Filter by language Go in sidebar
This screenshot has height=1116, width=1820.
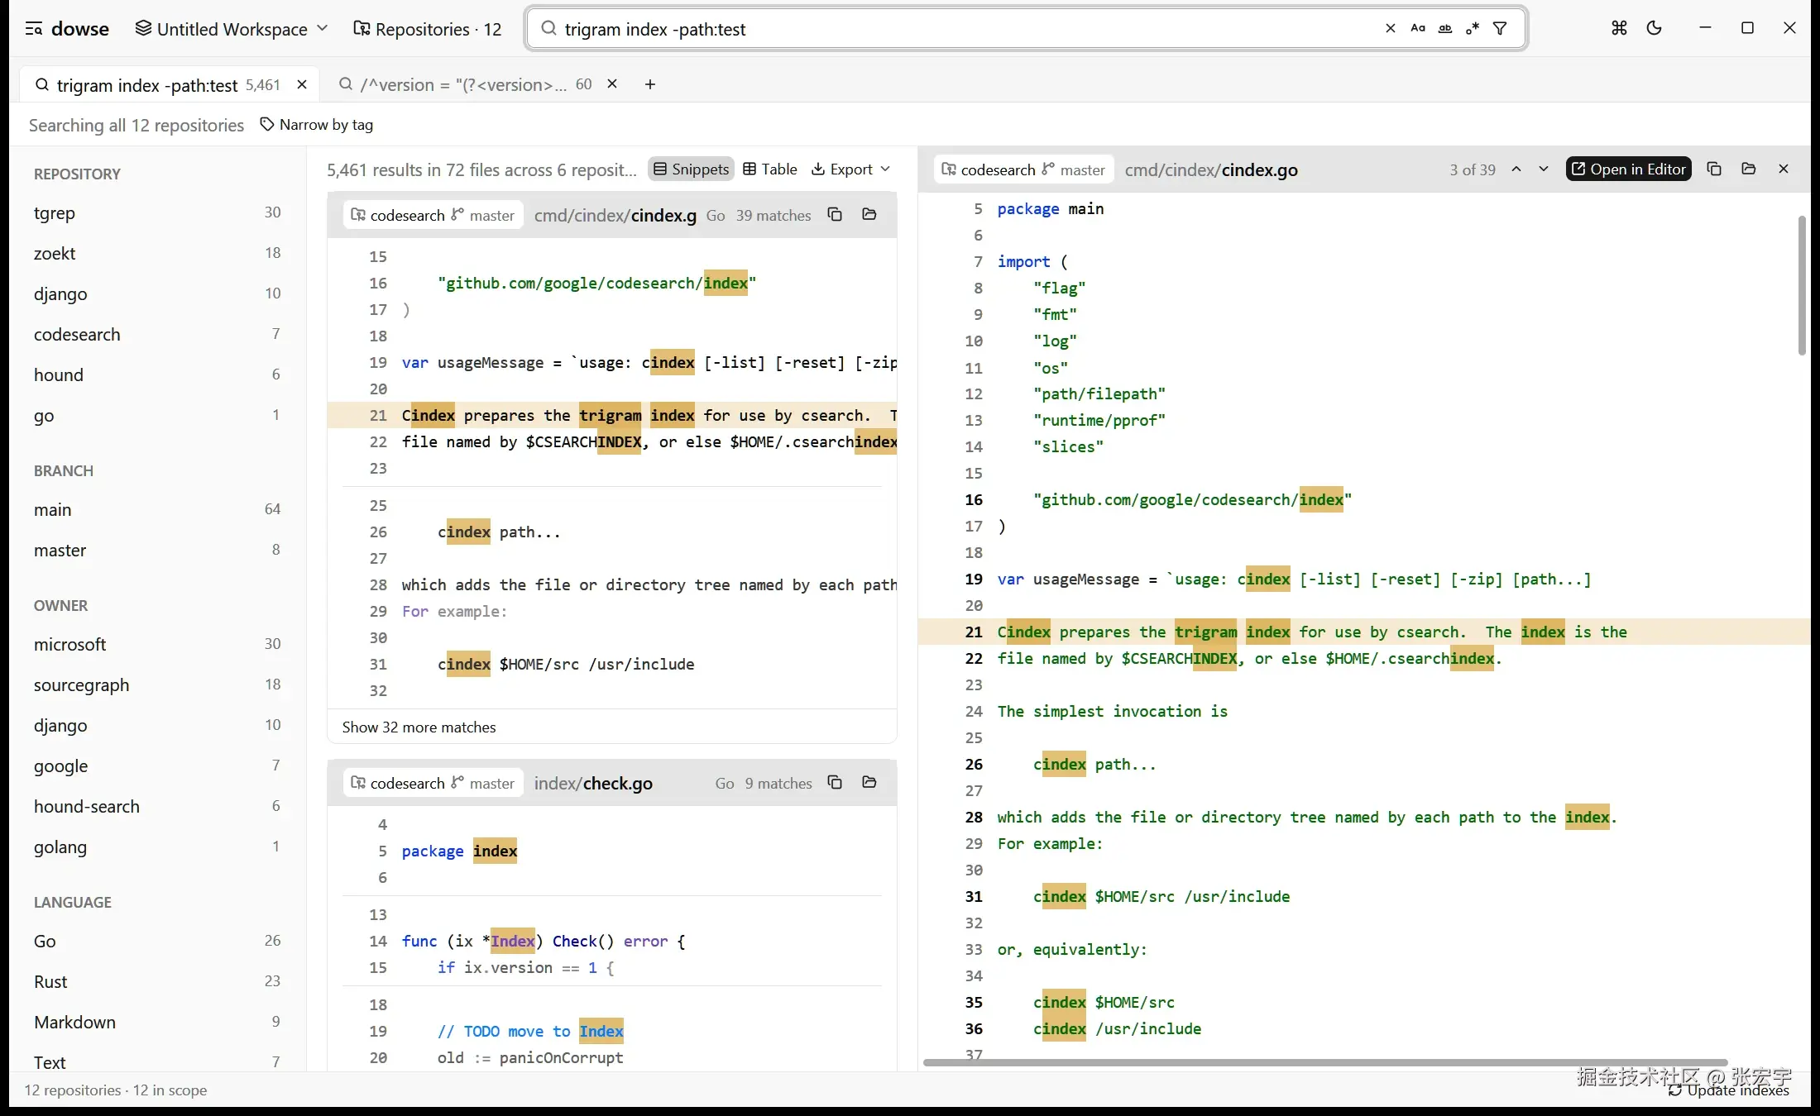coord(157,942)
